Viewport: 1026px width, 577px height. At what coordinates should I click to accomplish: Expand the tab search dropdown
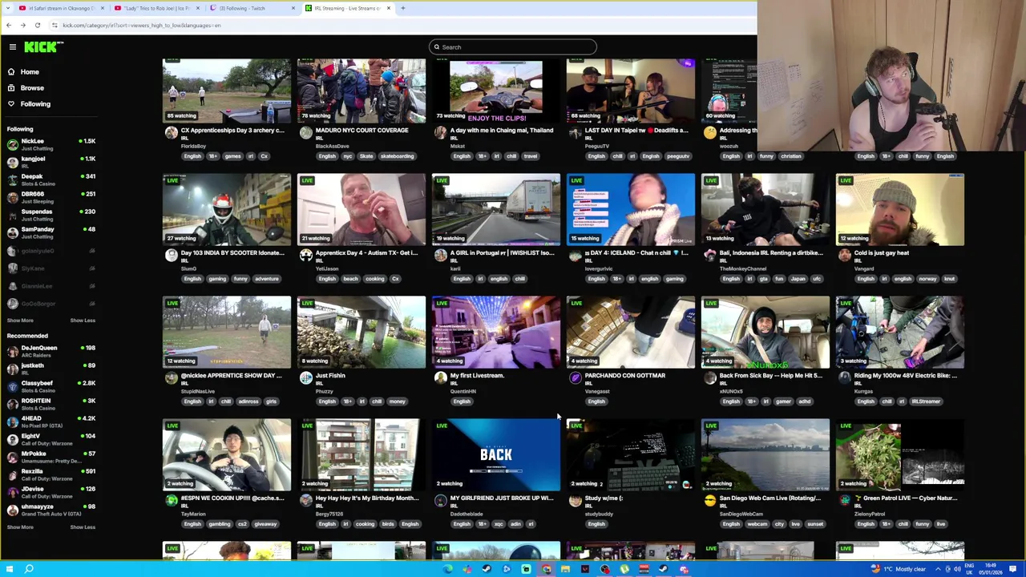(7, 8)
